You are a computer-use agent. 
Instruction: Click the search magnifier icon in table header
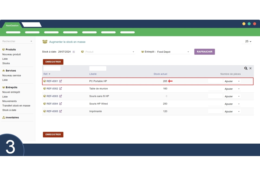coord(246,68)
